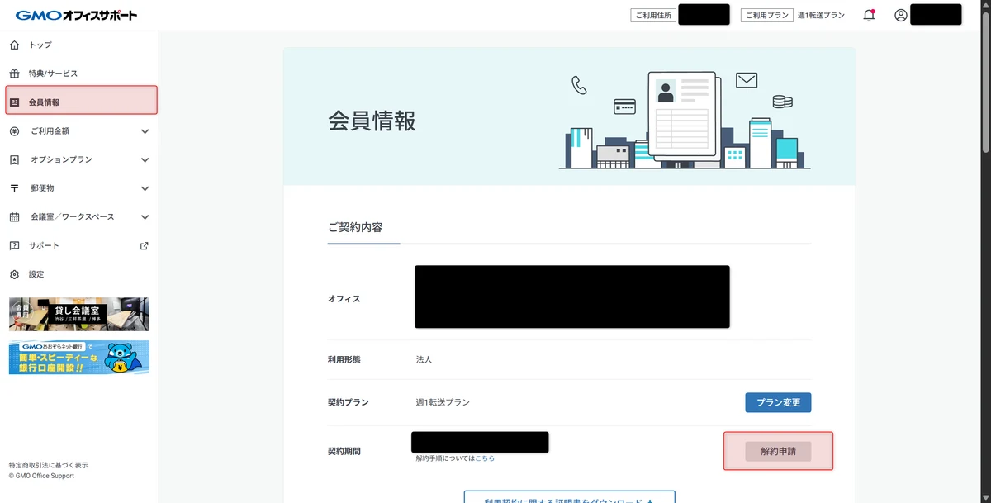Click the certificate download button (利用契約に関する証明書)
991x503 pixels.
(570, 497)
